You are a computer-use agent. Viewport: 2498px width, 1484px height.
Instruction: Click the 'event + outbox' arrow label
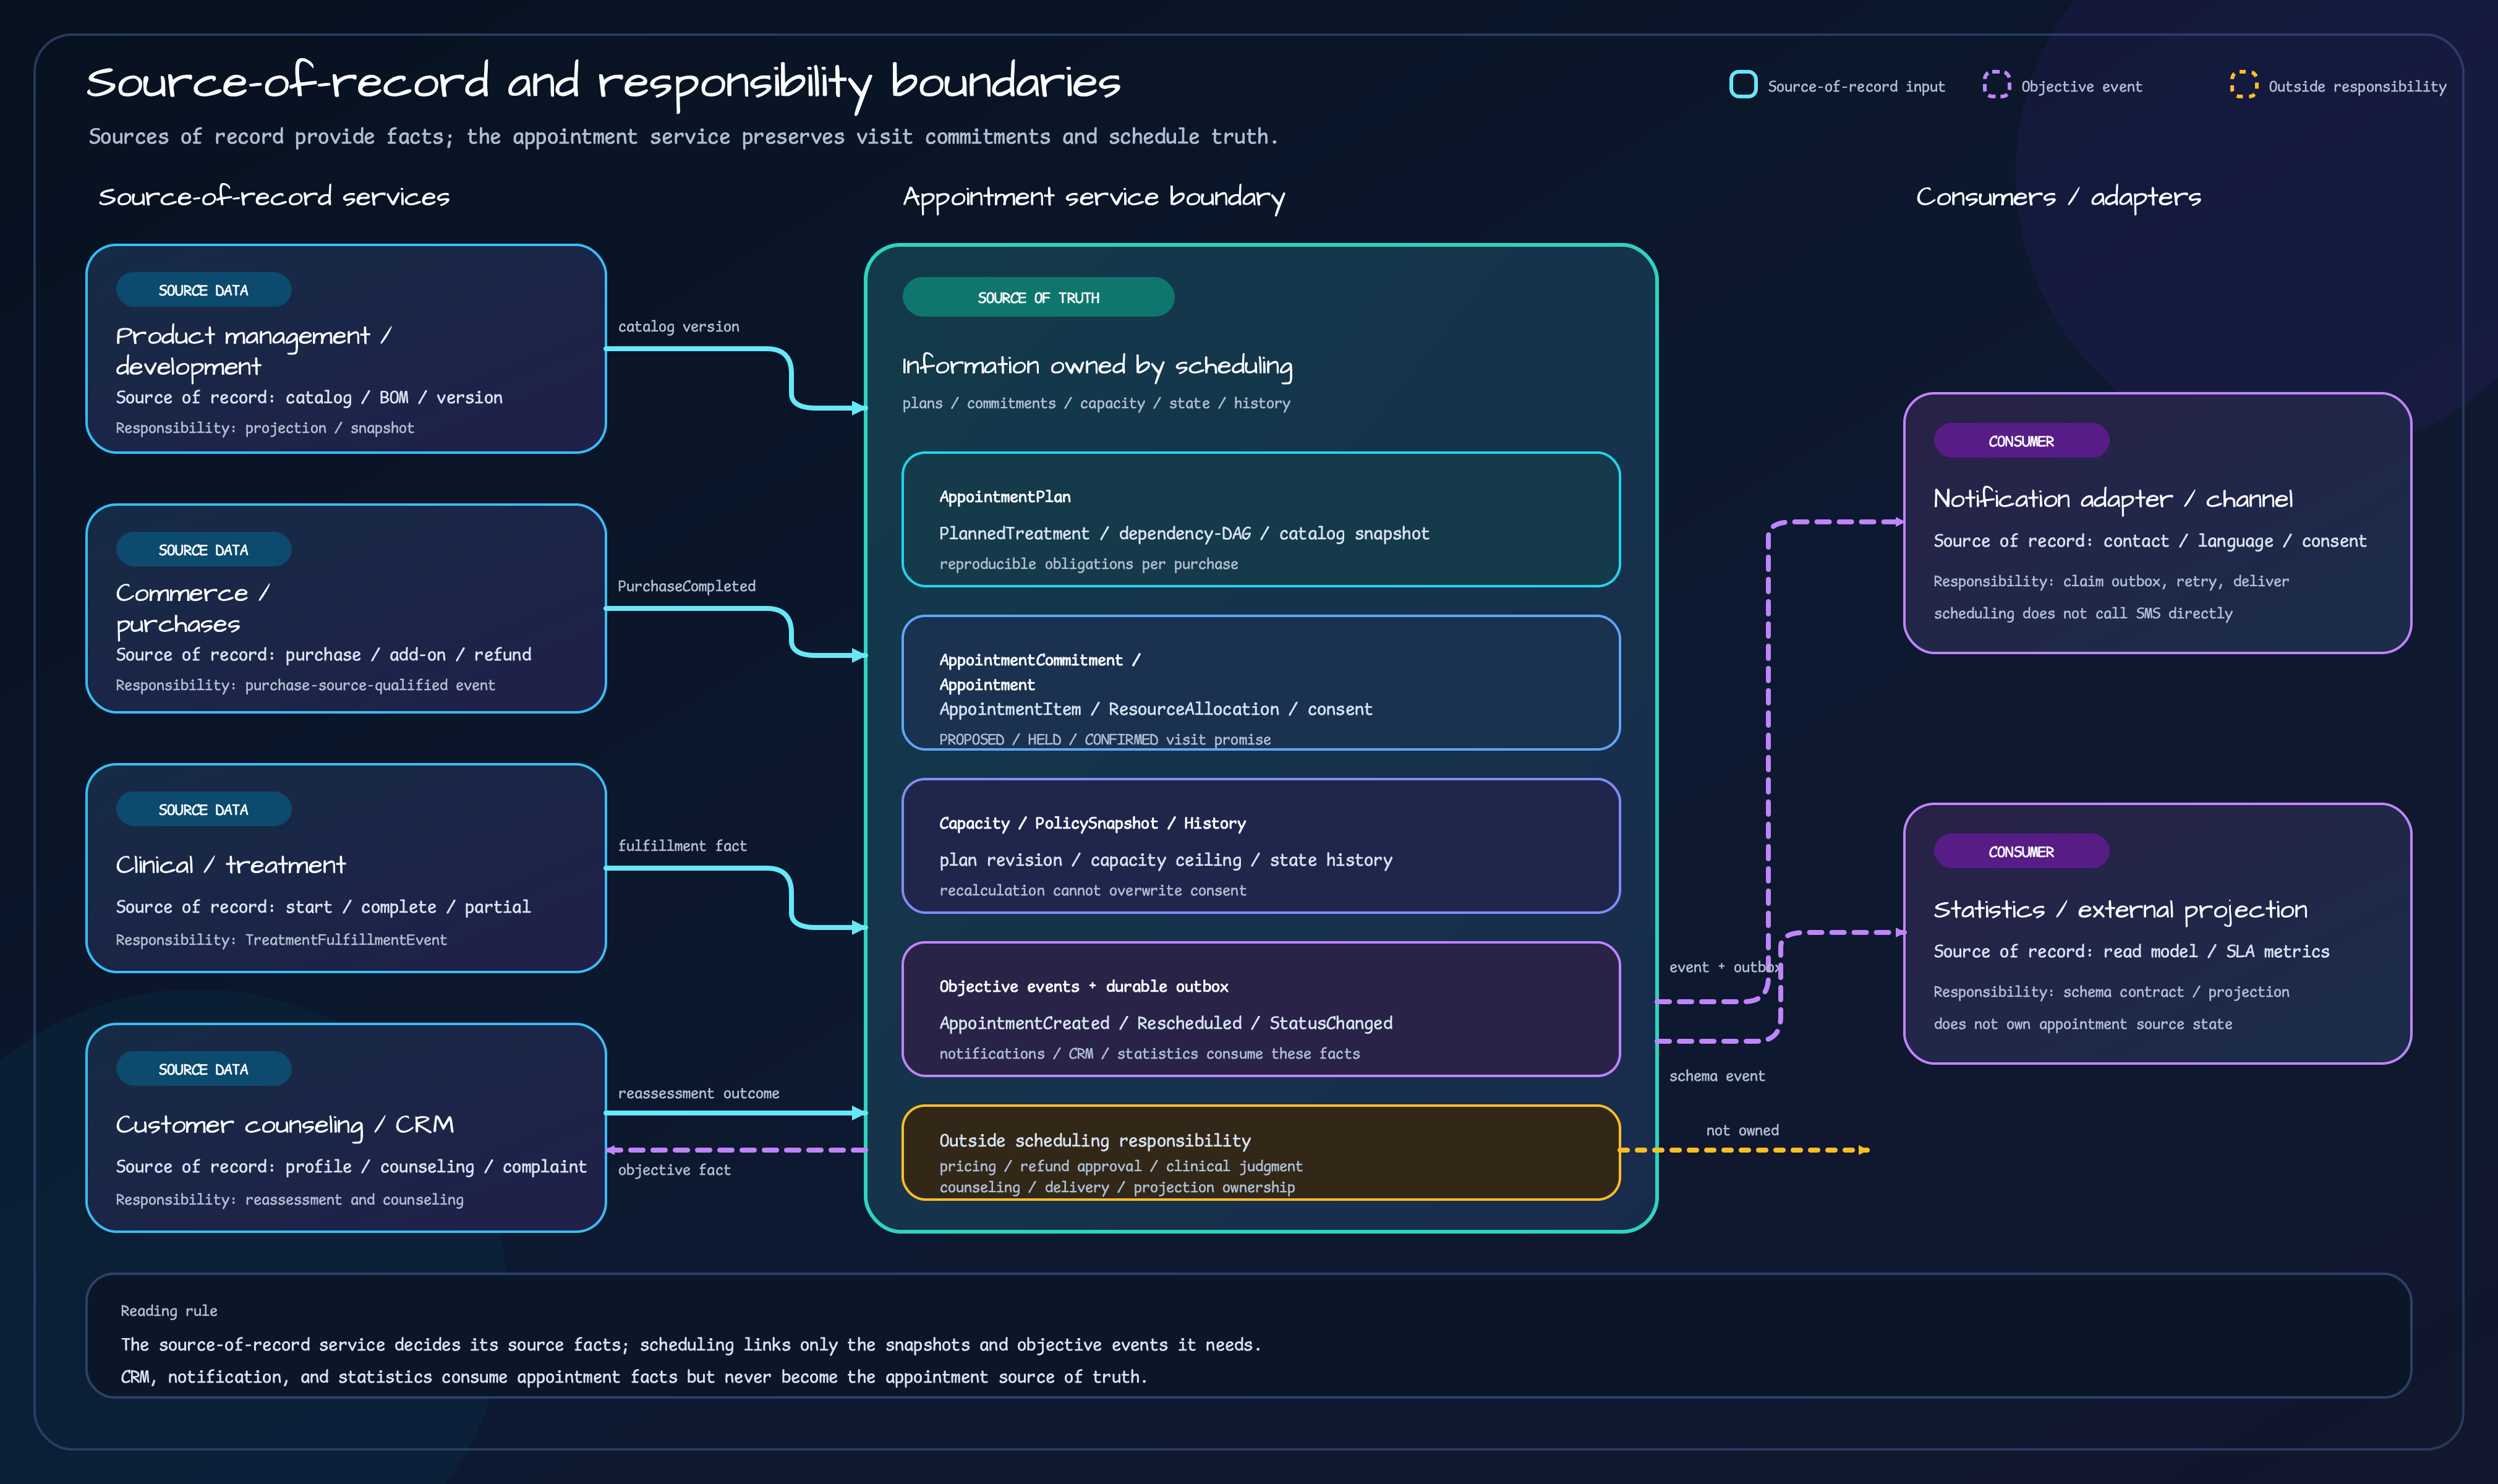[1725, 967]
